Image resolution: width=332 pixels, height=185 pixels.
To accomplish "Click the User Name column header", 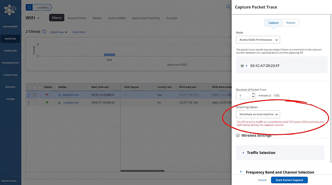I will [131, 87].
